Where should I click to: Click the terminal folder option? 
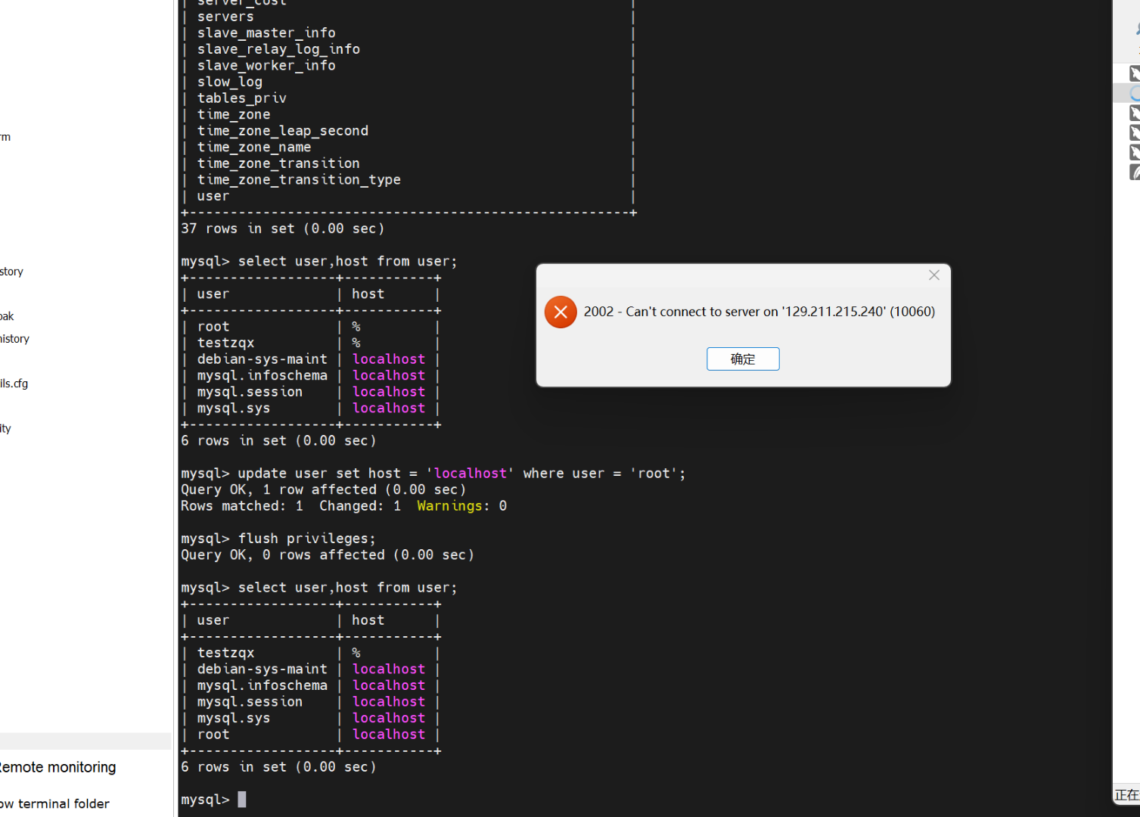point(56,803)
